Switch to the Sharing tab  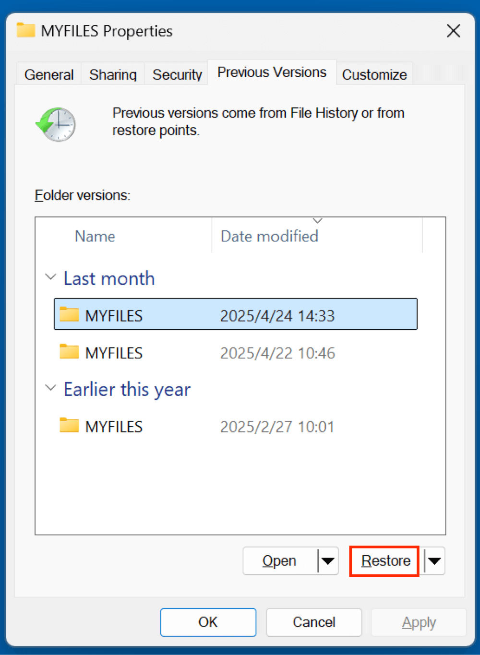[112, 74]
